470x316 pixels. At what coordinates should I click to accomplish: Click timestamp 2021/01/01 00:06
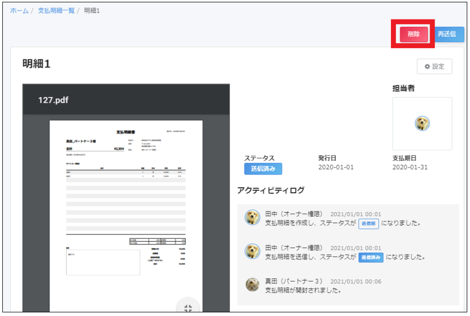356,282
